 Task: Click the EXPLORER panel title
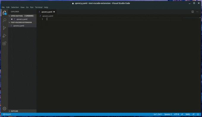15,12
